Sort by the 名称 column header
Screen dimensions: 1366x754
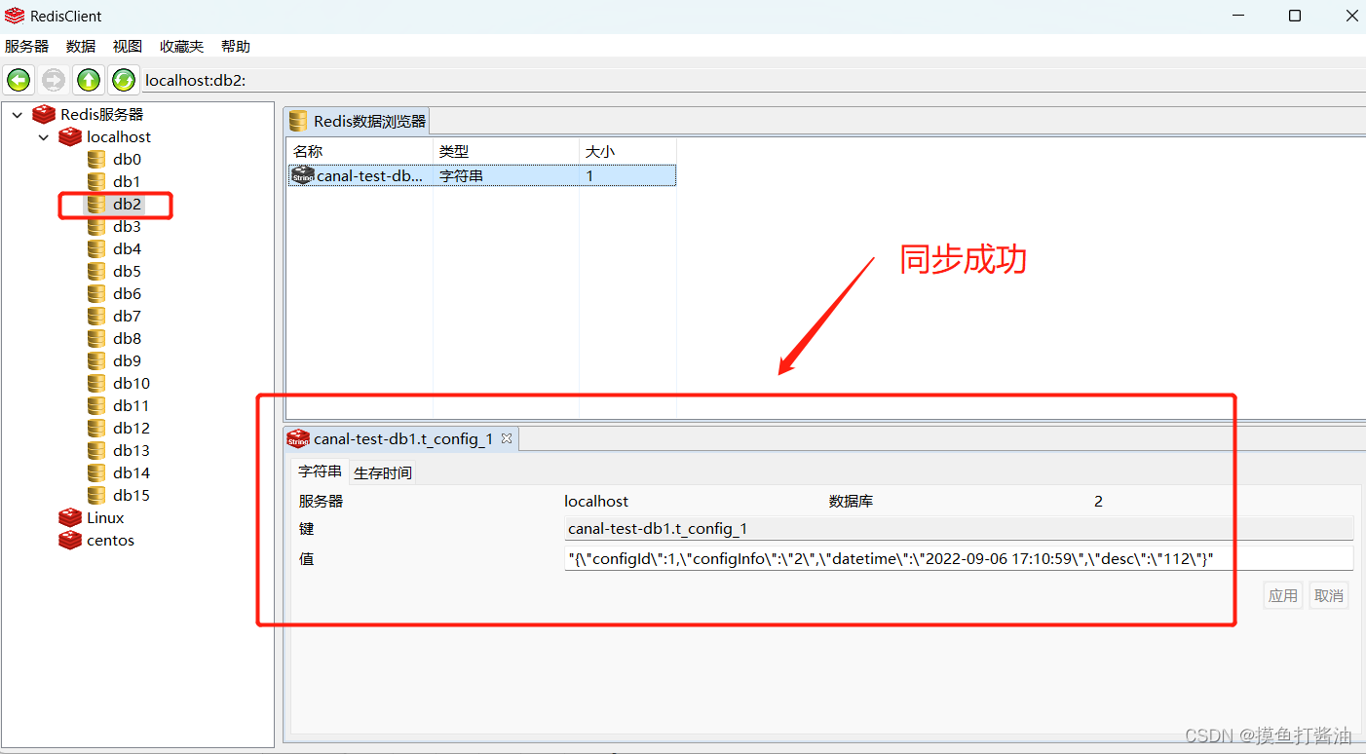360,151
